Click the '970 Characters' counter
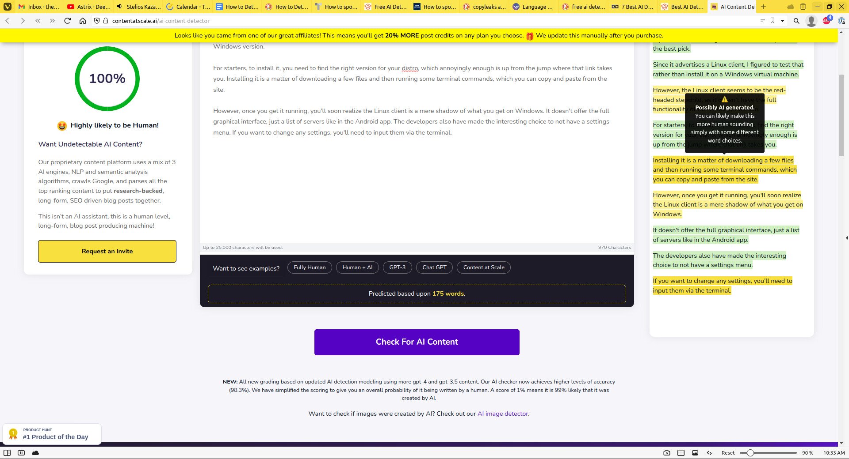The height and width of the screenshot is (459, 849). 615,248
